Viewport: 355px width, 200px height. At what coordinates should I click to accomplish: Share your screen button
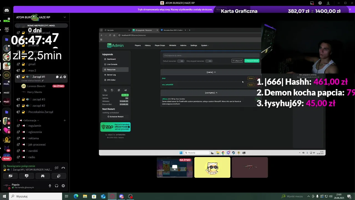pyautogui.click(x=27, y=176)
